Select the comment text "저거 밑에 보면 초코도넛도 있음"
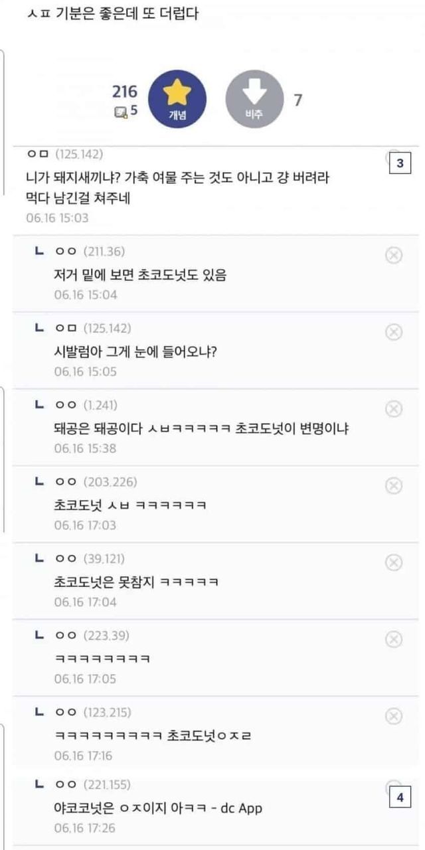Viewport: 425px width, 850px height. tap(140, 275)
